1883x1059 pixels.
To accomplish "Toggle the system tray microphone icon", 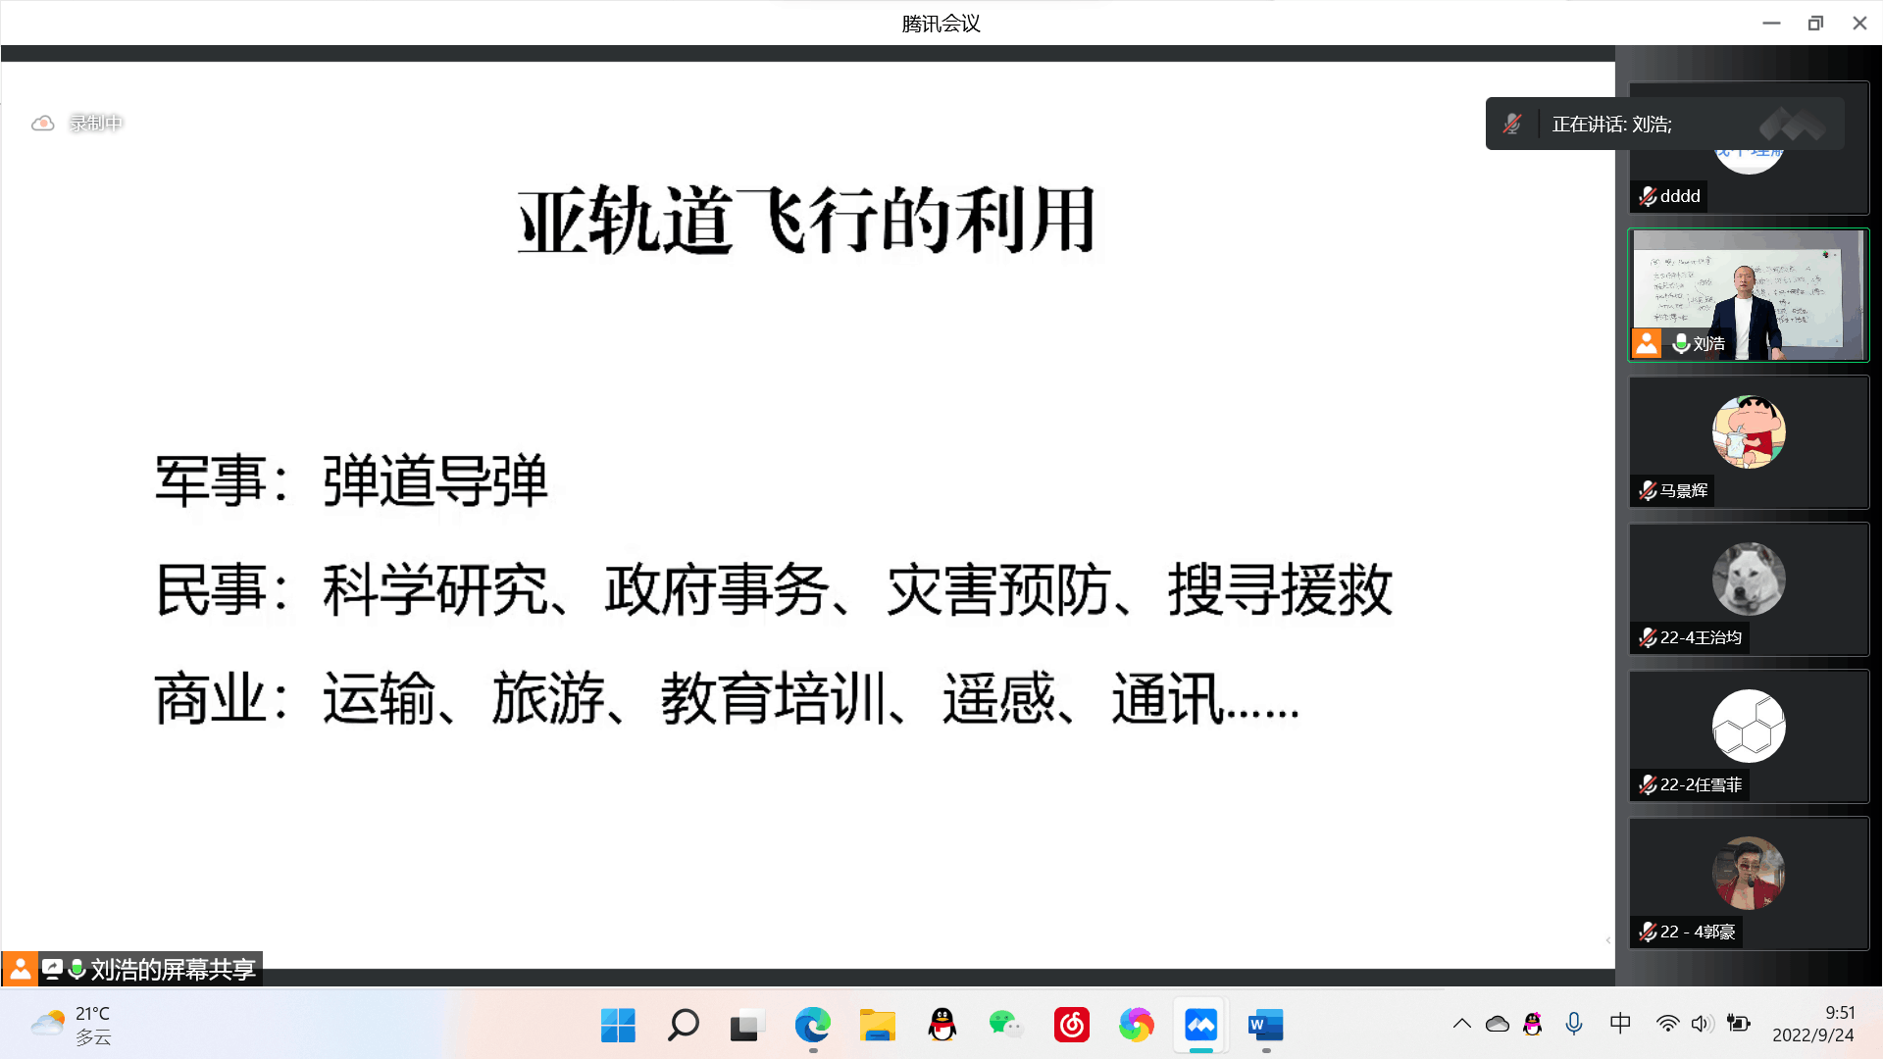I will [x=1574, y=1024].
